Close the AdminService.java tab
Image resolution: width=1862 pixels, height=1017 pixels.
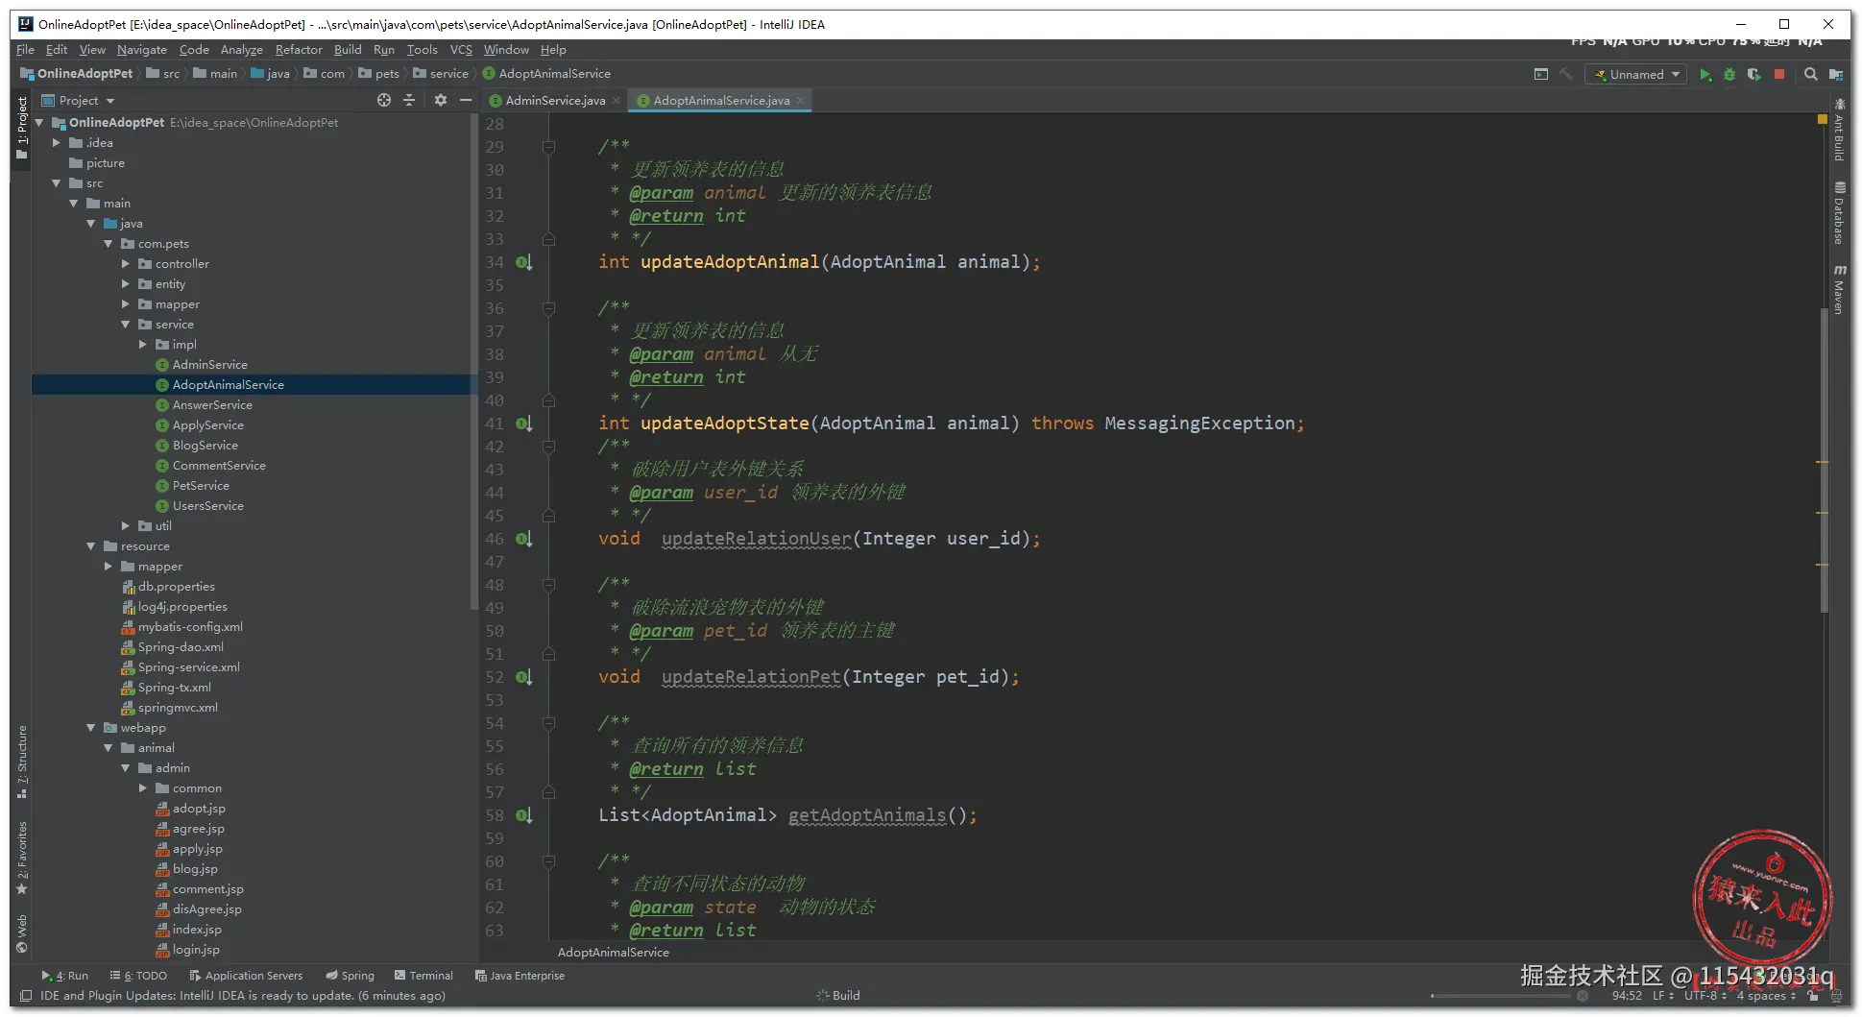point(617,101)
